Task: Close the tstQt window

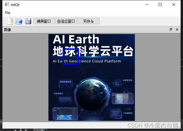Action: [174, 4]
